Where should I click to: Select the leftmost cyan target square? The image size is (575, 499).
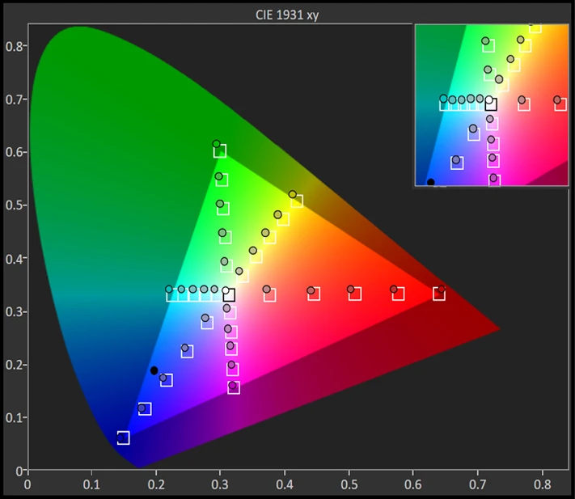(x=171, y=295)
